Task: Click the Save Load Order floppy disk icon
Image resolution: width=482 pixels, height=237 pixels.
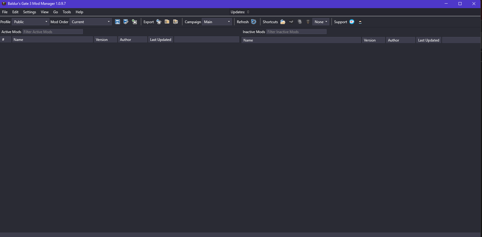Action: 117,22
